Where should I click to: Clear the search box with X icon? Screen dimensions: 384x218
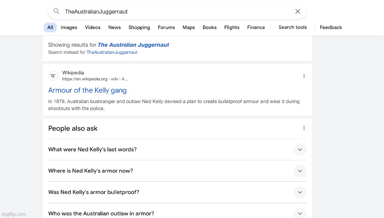tap(298, 11)
